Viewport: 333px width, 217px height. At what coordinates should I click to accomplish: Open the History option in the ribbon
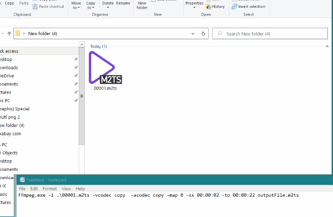click(x=215, y=6)
